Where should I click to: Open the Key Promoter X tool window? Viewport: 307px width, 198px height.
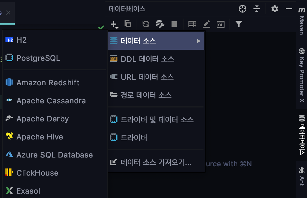tap(302, 75)
